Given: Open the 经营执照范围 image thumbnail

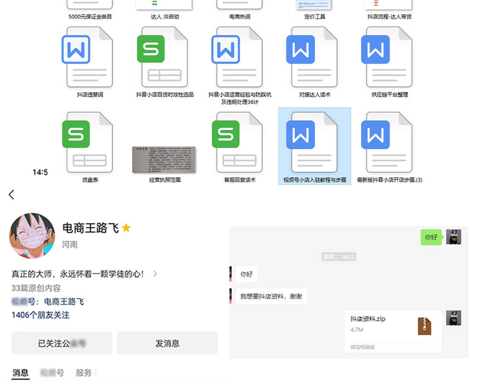Looking at the screenshot, I should pyautogui.click(x=164, y=160).
